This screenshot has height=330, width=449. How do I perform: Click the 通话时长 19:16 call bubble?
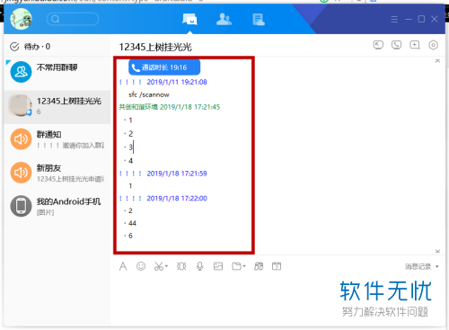pyautogui.click(x=164, y=67)
